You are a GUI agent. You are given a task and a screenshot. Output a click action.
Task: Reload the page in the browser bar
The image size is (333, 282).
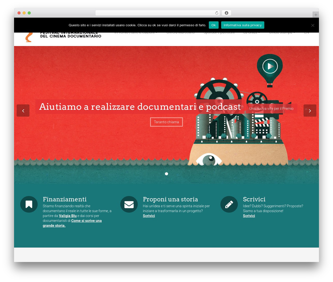click(216, 13)
